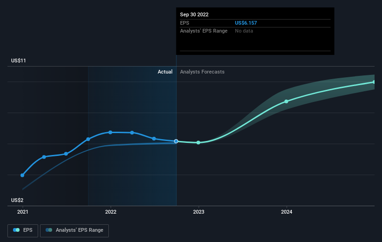Image resolution: width=382 pixels, height=242 pixels.
Task: Select the third 2021 EPS data point
Action: tap(66, 154)
